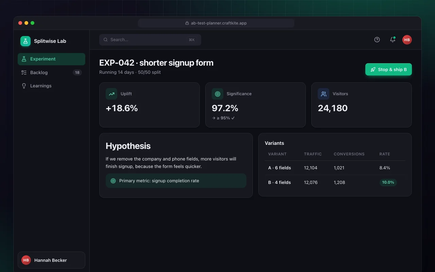Click Running 14 days · 50/50 split subtitle
The height and width of the screenshot is (272, 435).
click(x=130, y=72)
